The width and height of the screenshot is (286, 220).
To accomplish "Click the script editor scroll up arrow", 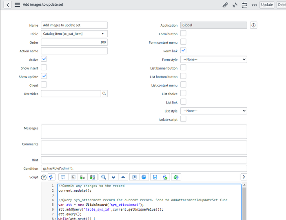I will [x=244, y=185].
